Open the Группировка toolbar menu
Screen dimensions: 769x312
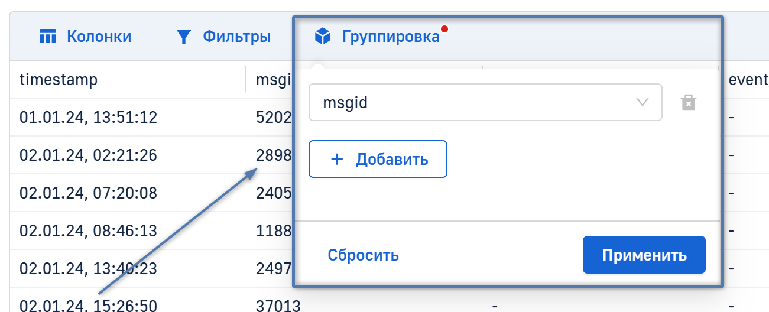(x=391, y=37)
